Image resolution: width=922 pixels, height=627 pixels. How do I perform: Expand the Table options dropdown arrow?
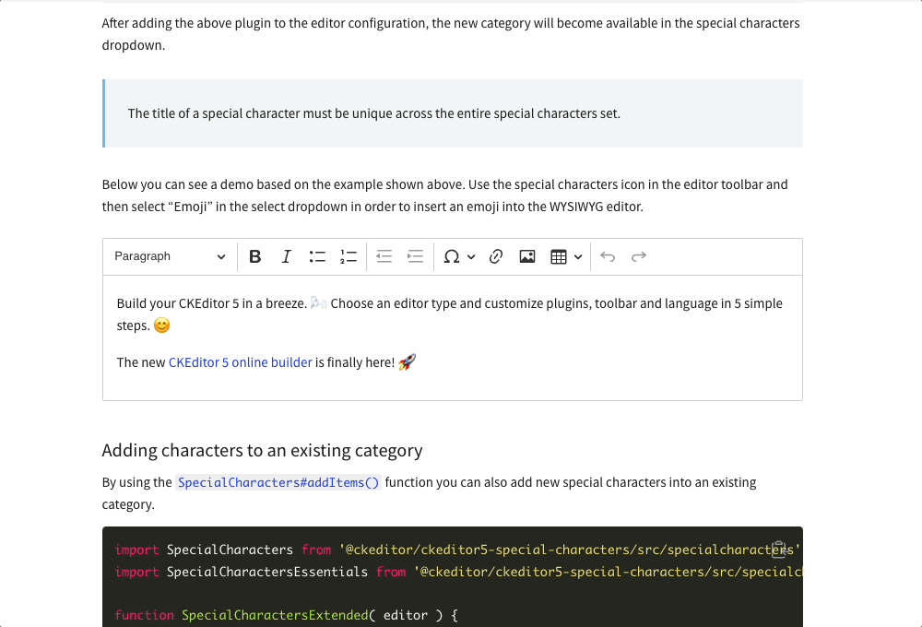[578, 256]
